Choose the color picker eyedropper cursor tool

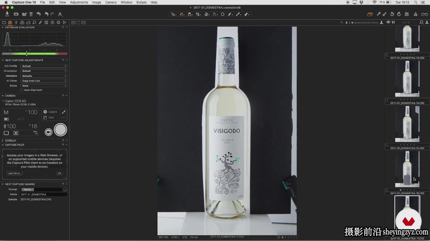(238, 14)
